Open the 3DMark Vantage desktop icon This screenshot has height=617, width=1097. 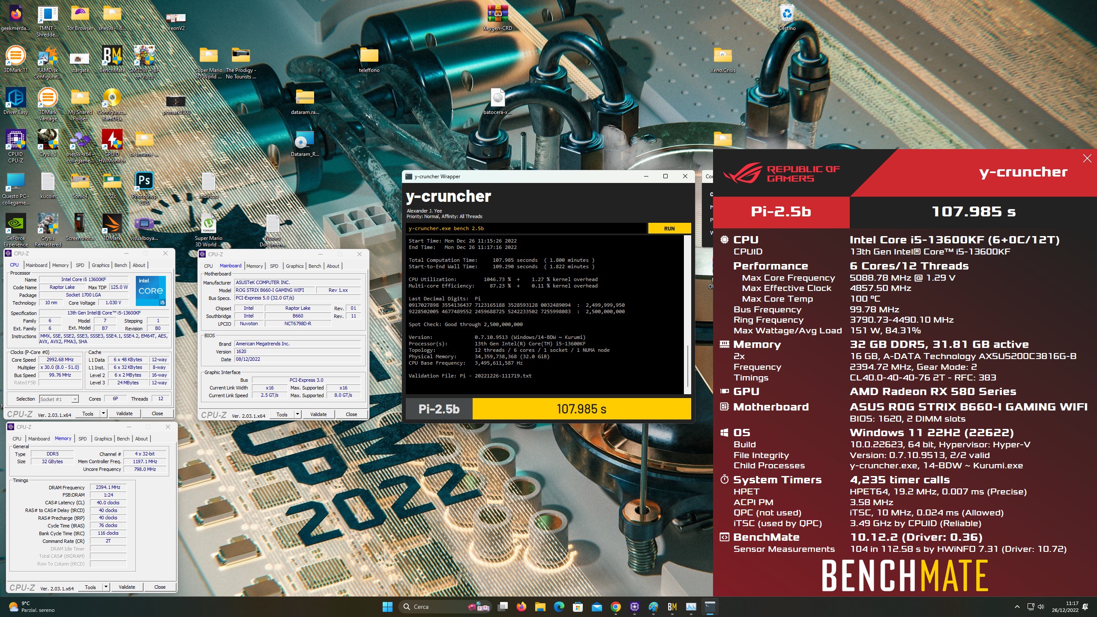(48, 105)
